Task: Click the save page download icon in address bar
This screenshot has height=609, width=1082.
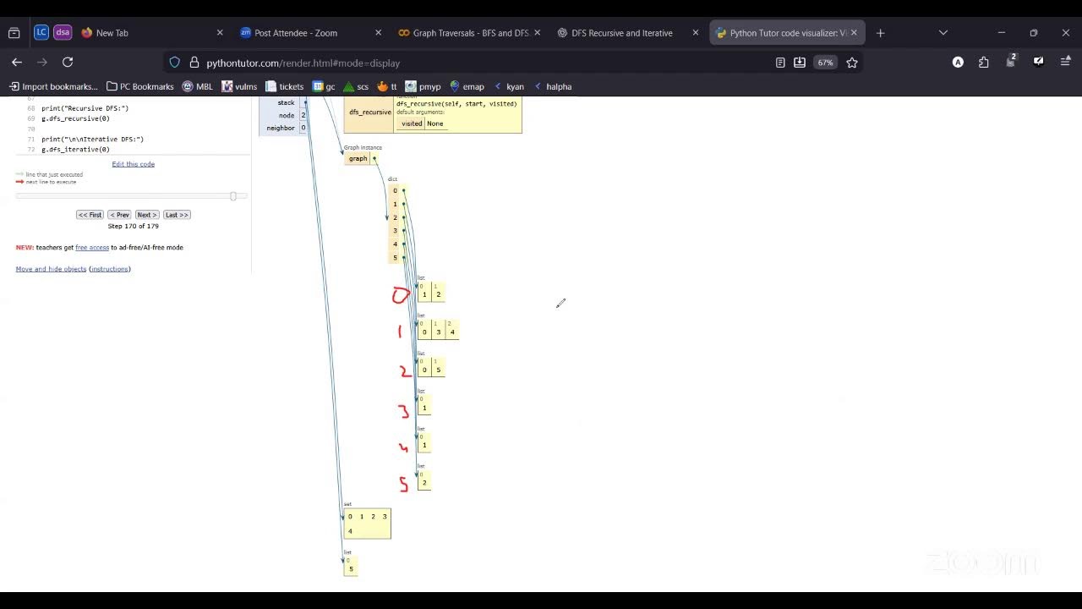Action: (800, 63)
